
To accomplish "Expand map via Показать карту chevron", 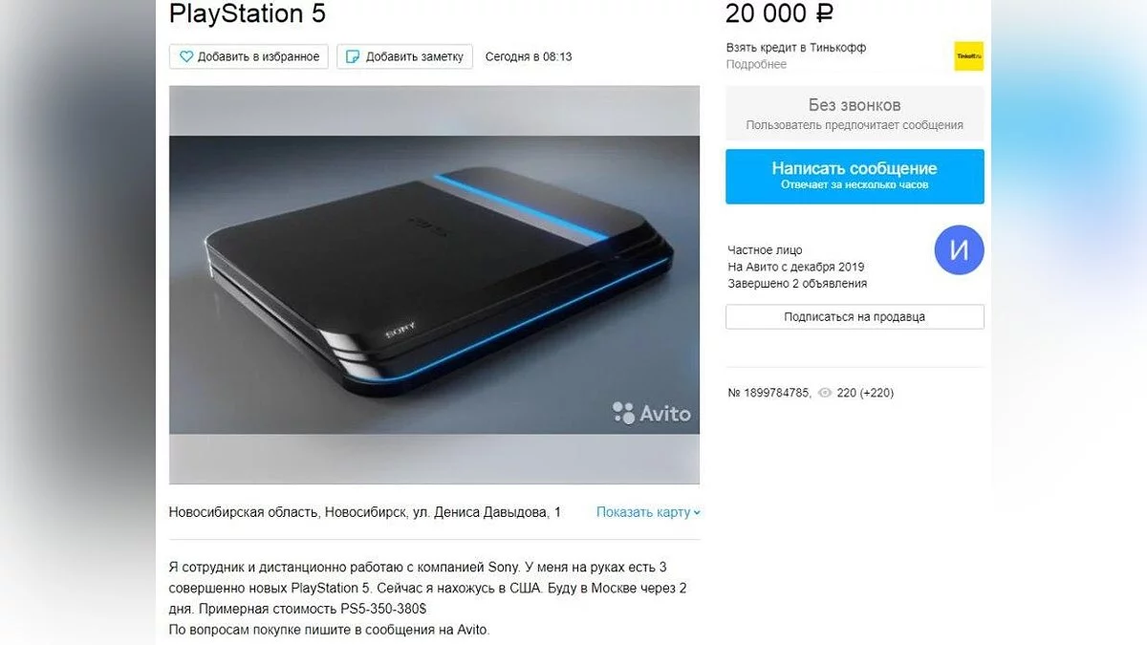I will click(697, 512).
